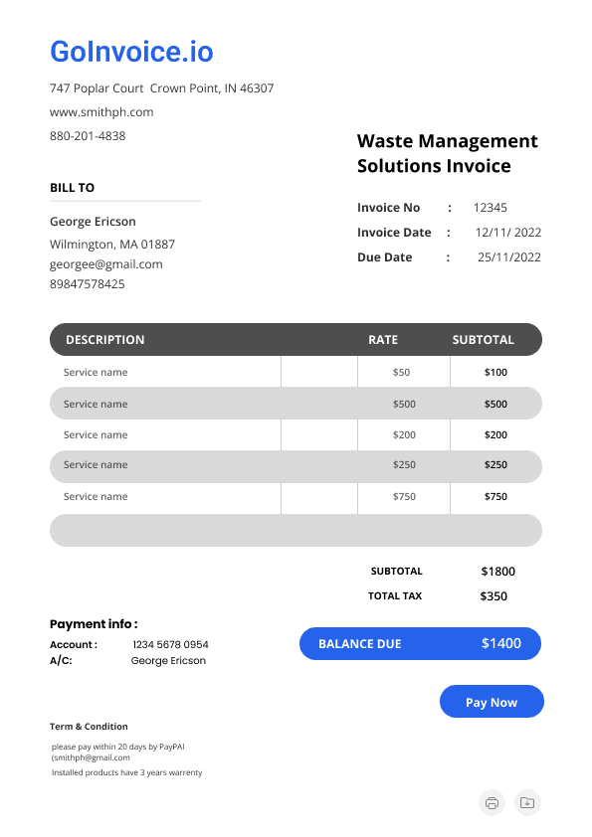
Task: Click the georgee@gmail.com email address
Action: (x=106, y=264)
